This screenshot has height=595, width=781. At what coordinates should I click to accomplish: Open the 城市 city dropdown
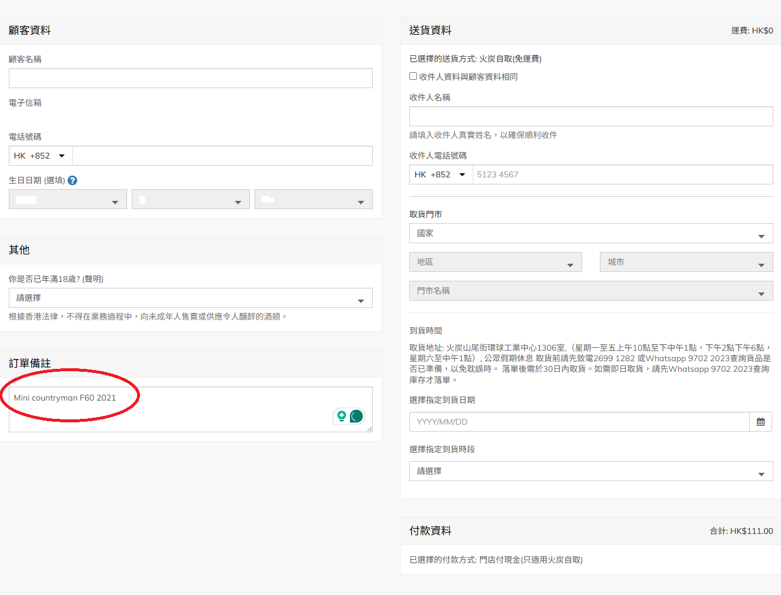point(686,262)
